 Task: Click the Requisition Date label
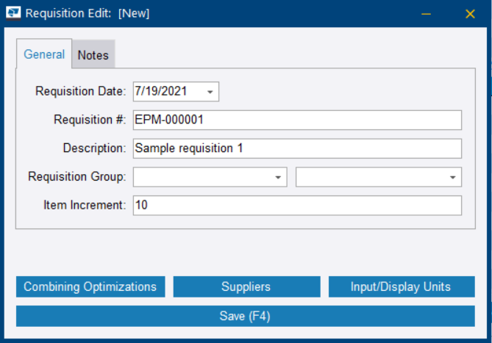pos(81,92)
